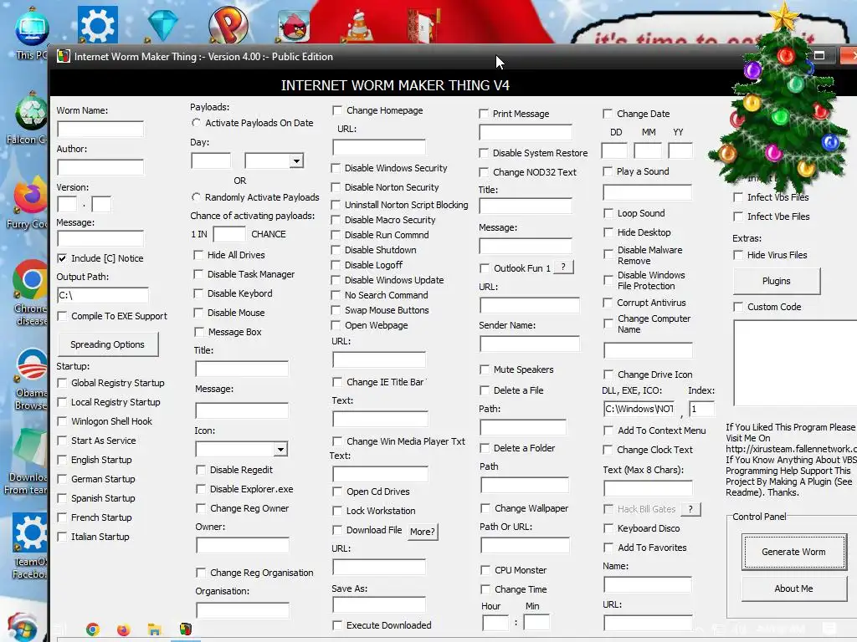The image size is (857, 642).
Task: Click the app icon in the title bar
Action: pyautogui.click(x=64, y=56)
